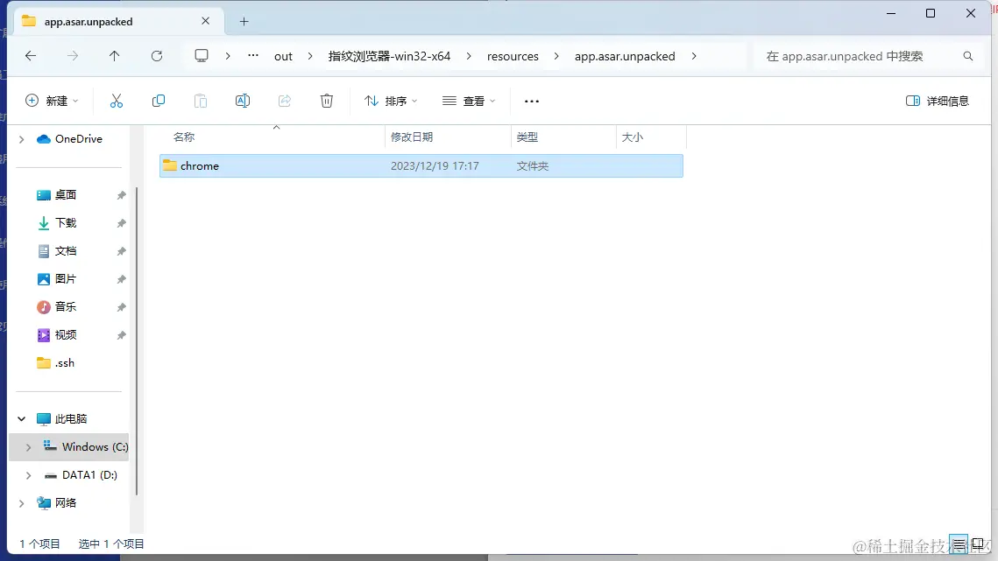Unpin 下载 from quick access
Screen dimensions: 998x561
121,223
